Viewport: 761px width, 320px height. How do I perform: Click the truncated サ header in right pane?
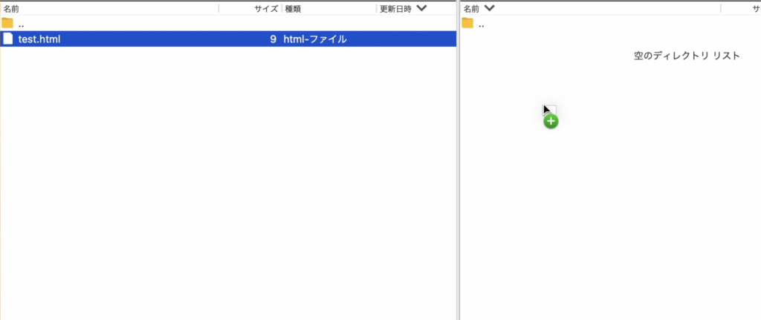click(x=756, y=8)
